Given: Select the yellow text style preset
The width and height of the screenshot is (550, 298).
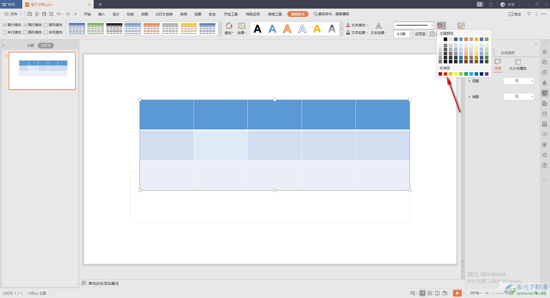Looking at the screenshot, I should [317, 29].
